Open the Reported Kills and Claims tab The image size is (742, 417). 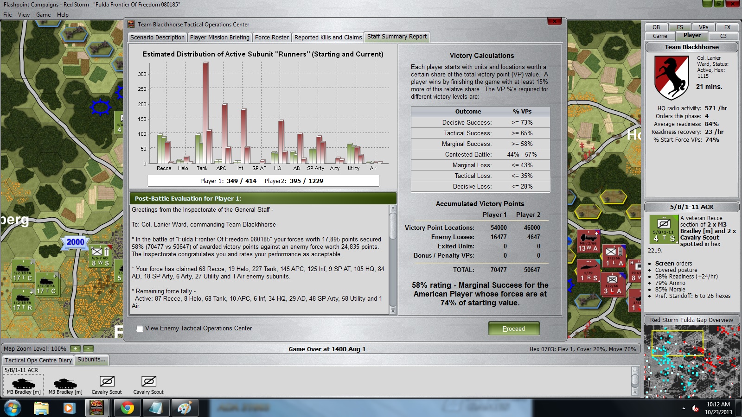point(328,38)
